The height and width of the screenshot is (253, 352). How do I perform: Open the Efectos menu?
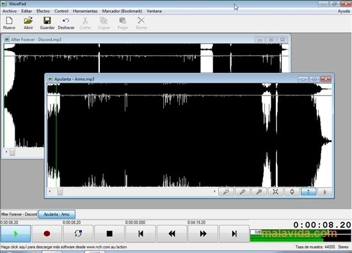(43, 11)
